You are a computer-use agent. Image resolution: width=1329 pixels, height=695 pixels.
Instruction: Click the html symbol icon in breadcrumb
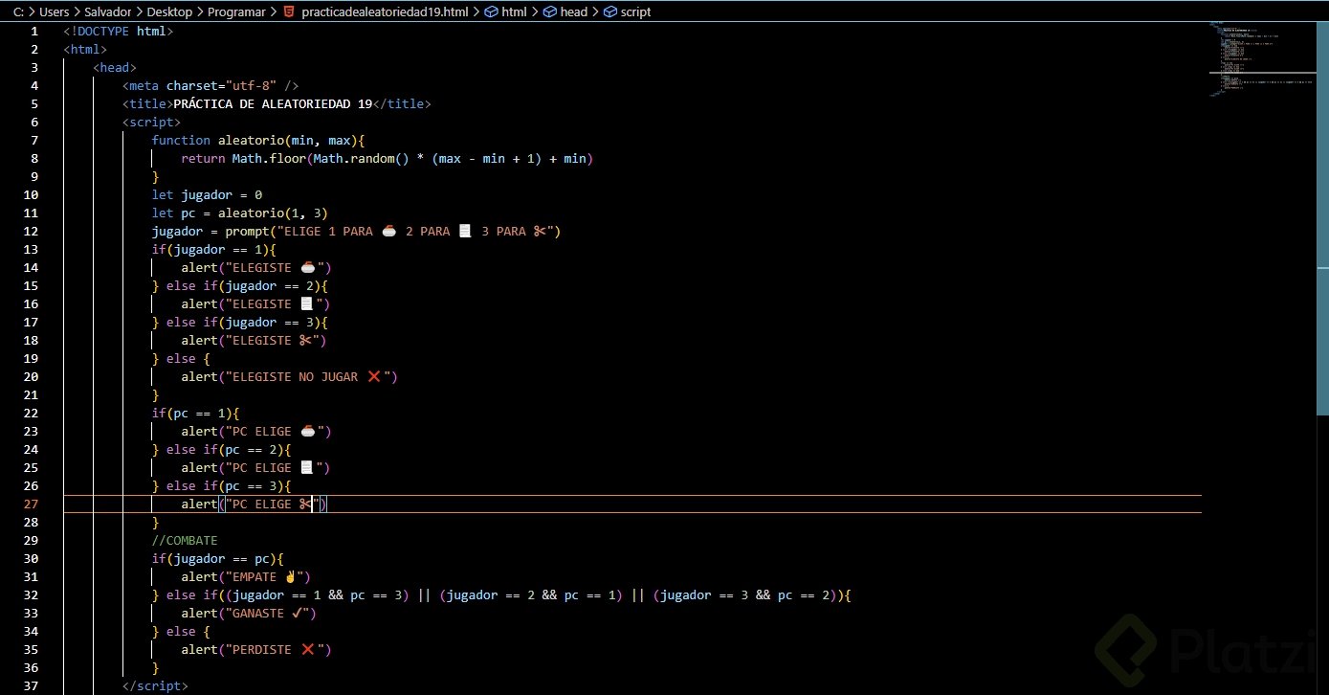[491, 12]
